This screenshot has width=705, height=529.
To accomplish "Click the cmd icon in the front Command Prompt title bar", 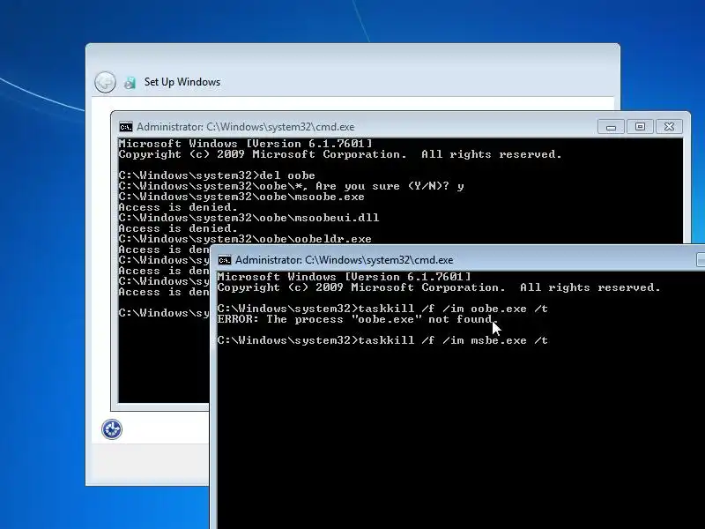I will [225, 260].
